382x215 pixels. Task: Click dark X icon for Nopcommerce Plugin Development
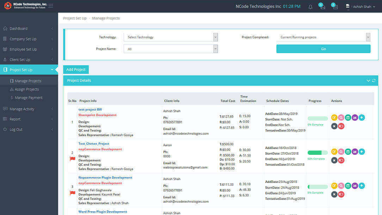334,194
